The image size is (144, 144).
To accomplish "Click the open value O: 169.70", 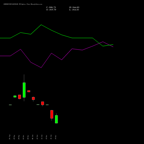I will (51, 10).
